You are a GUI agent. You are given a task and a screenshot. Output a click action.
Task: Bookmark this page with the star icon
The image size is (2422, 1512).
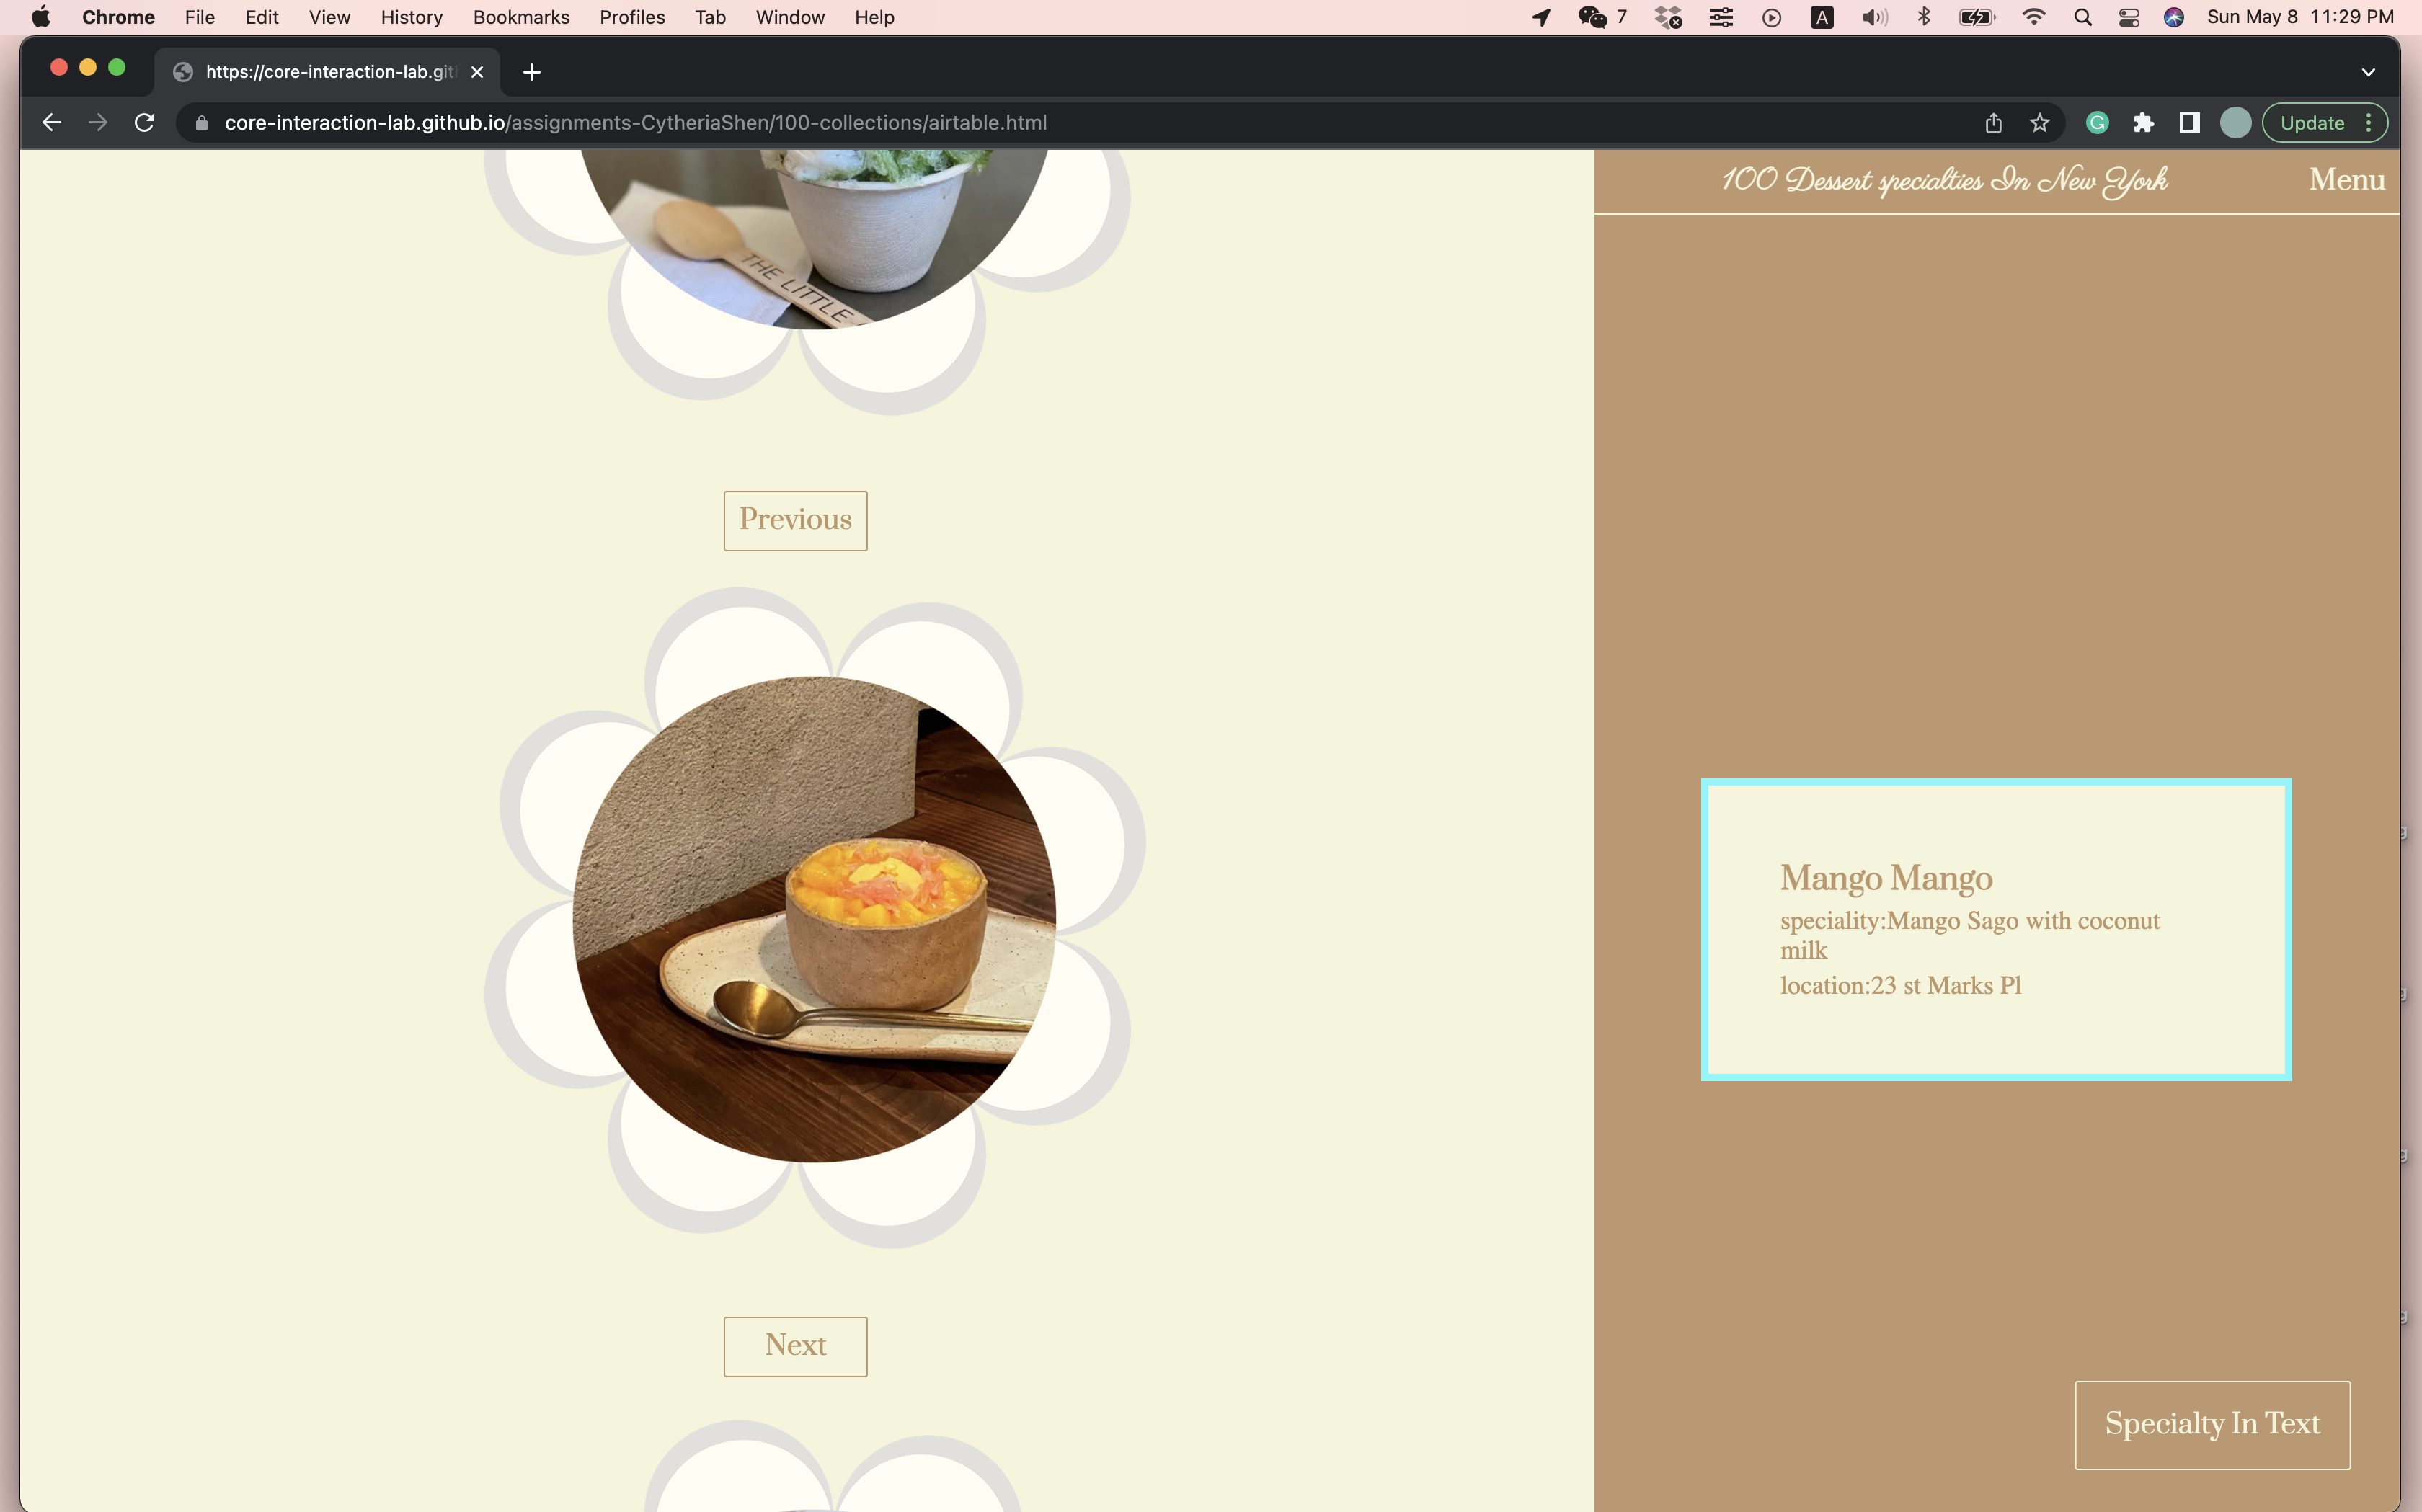tap(2040, 123)
